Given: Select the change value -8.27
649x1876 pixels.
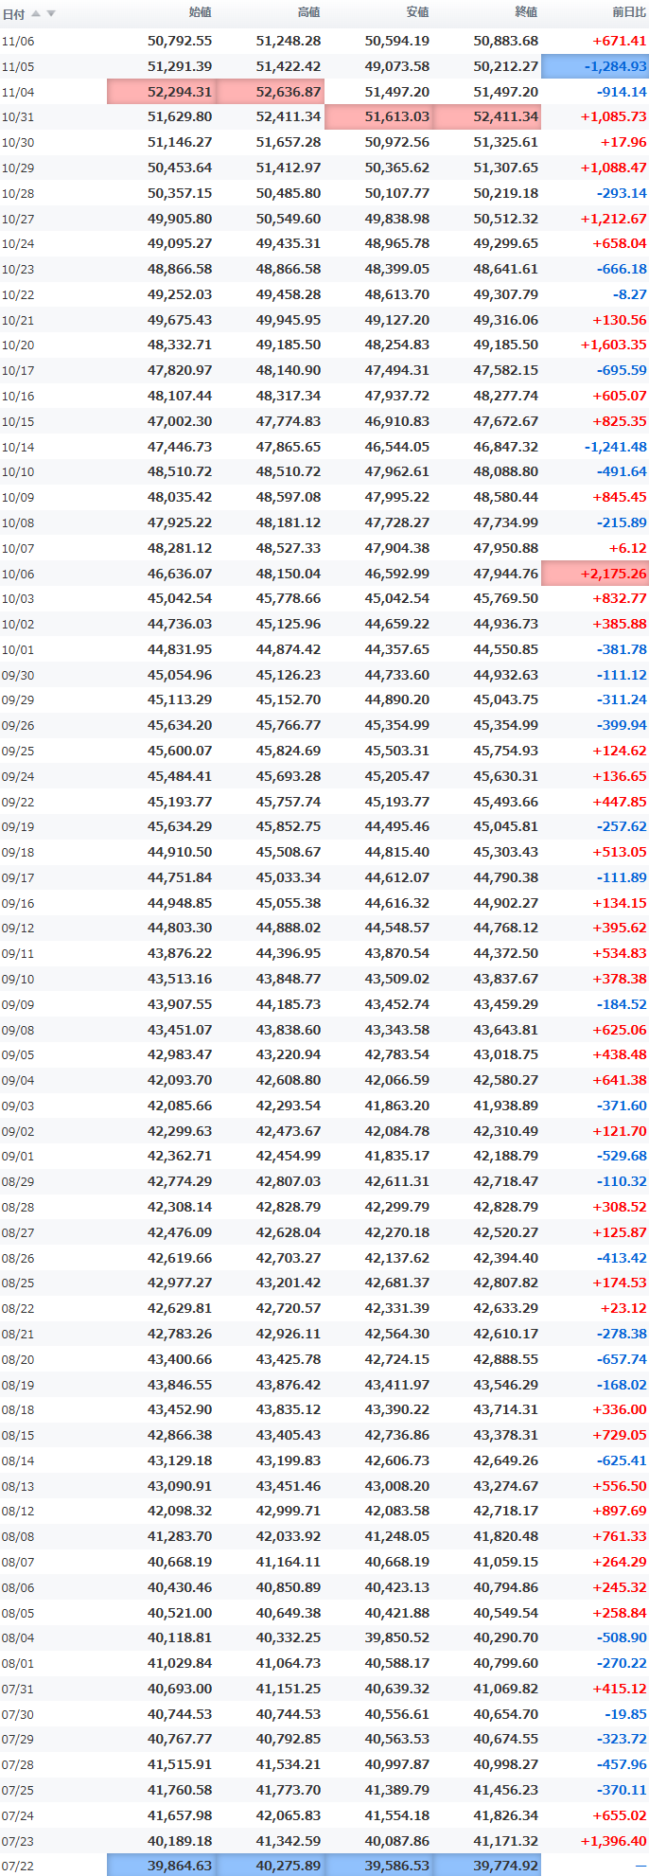Looking at the screenshot, I should (628, 294).
